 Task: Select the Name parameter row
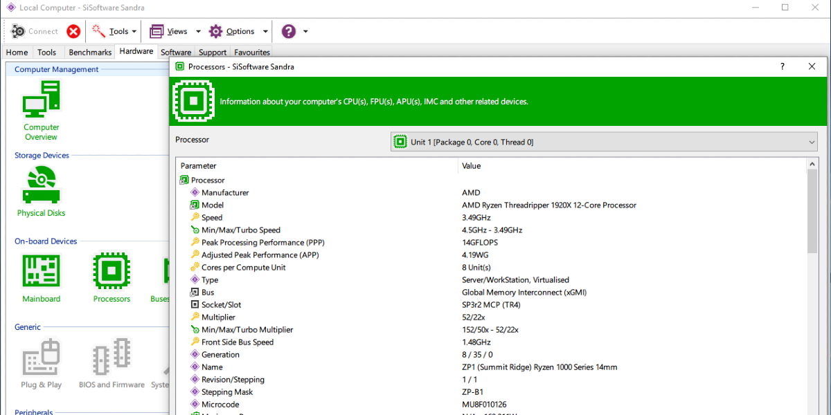pyautogui.click(x=492, y=367)
